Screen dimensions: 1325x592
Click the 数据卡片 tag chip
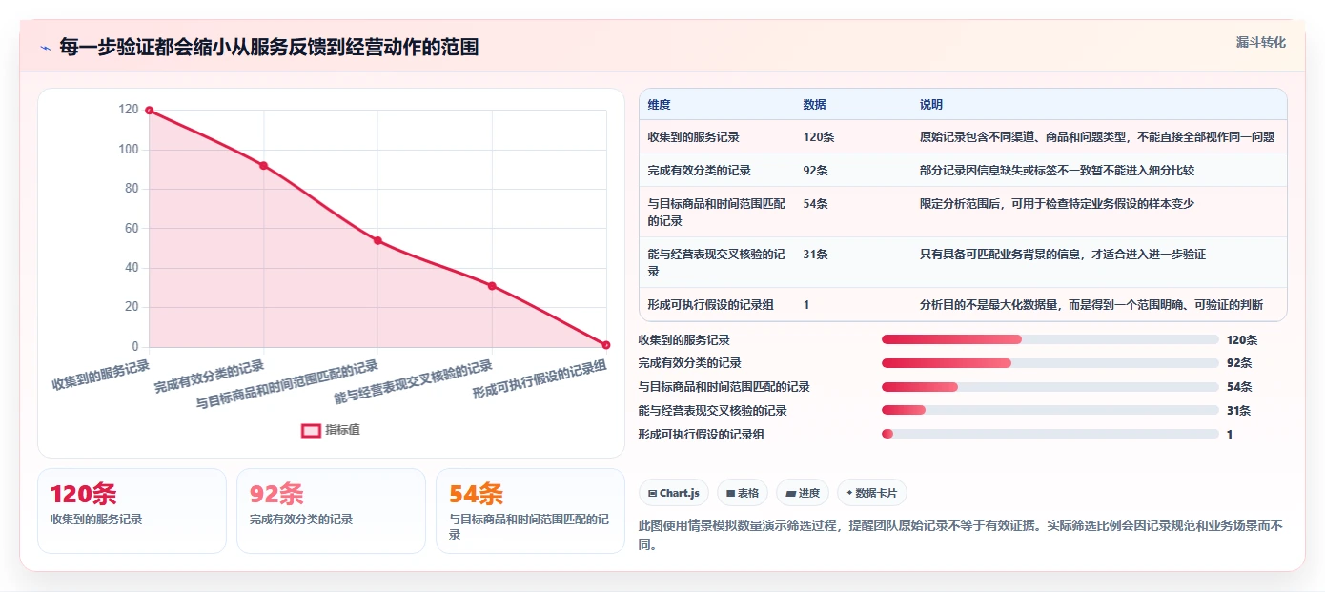pos(872,493)
